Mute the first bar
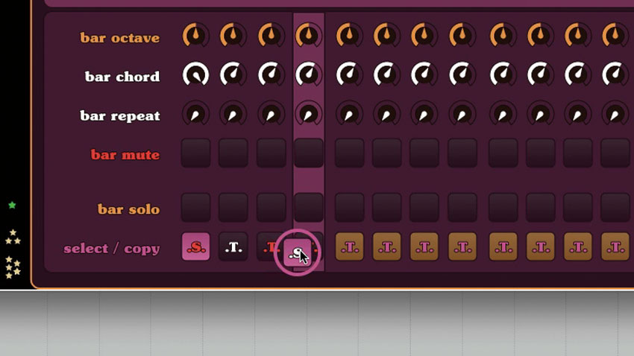Image resolution: width=634 pixels, height=356 pixels. coord(195,153)
